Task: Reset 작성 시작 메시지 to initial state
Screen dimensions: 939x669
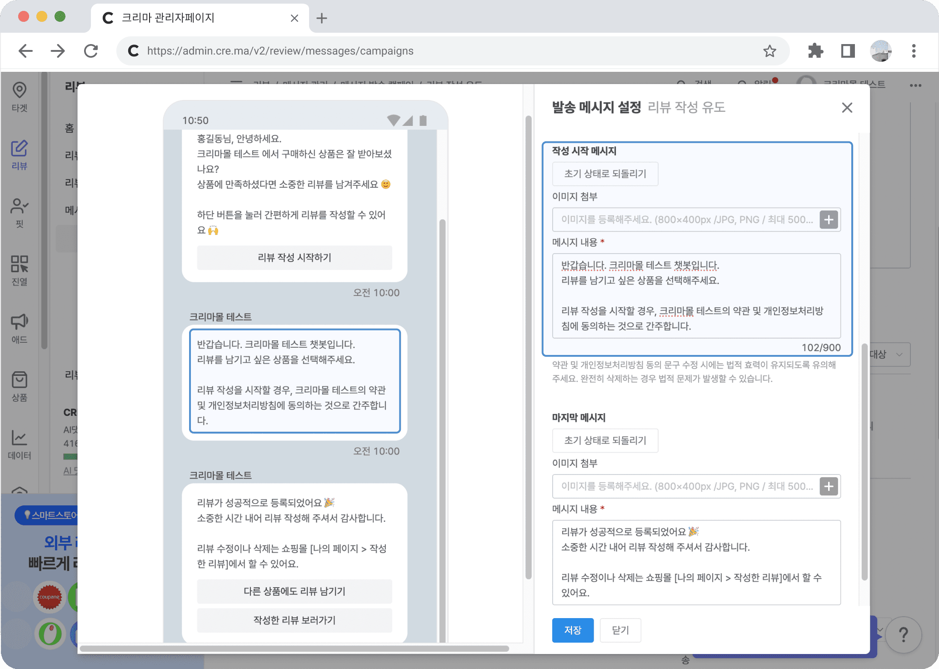Action: pos(604,174)
